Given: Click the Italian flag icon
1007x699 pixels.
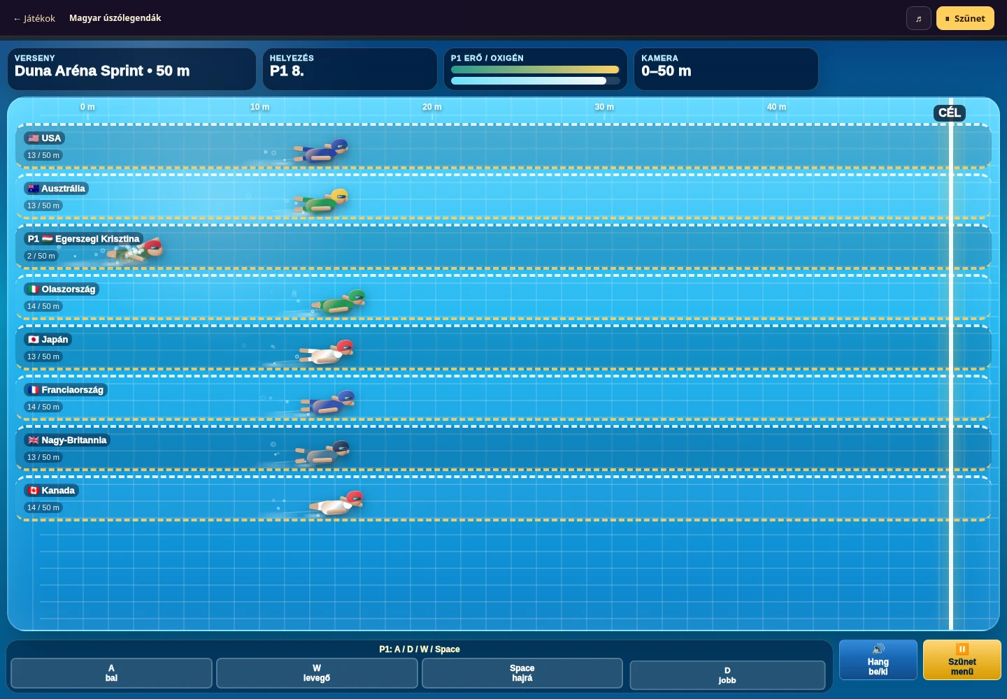Looking at the screenshot, I should coord(34,289).
